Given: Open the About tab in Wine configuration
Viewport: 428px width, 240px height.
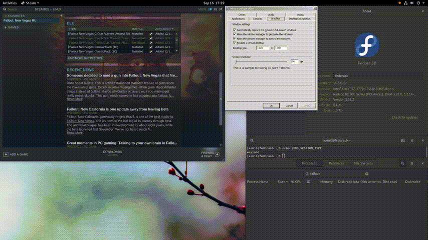Looking at the screenshot, I should click(300, 14).
